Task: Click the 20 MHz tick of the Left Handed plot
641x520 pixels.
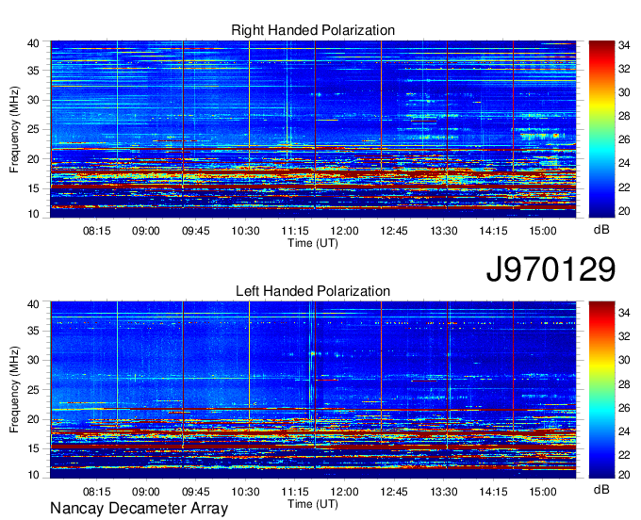Action: point(33,419)
